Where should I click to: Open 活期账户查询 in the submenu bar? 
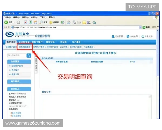pos(11,47)
